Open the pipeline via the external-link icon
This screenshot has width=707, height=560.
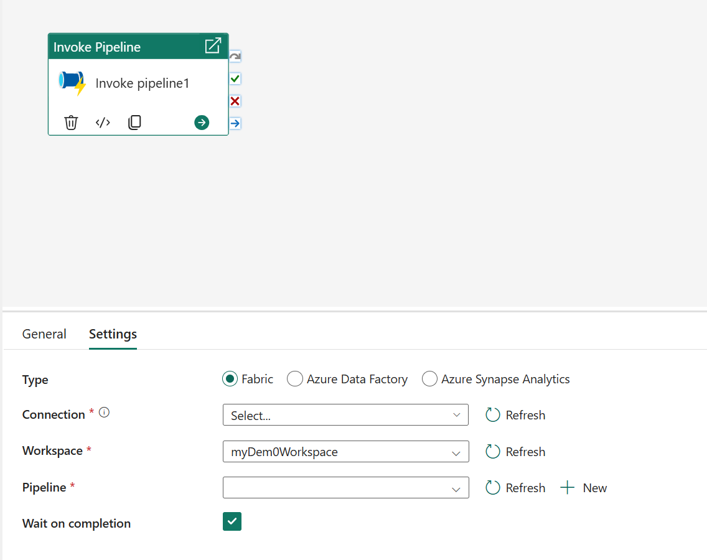click(x=213, y=46)
